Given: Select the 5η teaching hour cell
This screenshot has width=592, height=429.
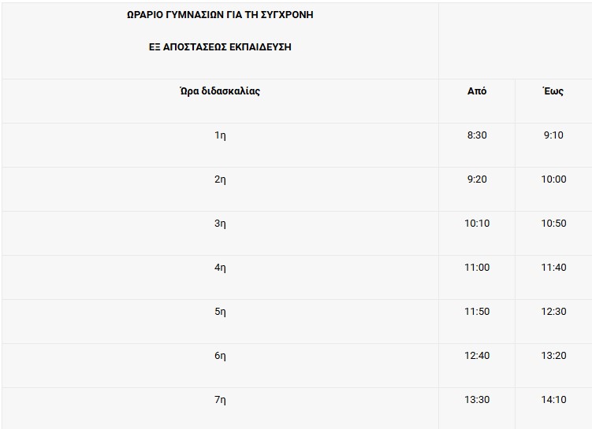Looking at the screenshot, I should click(220, 312).
